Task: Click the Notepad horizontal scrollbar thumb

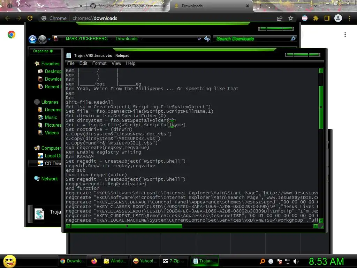Action: click(x=127, y=226)
